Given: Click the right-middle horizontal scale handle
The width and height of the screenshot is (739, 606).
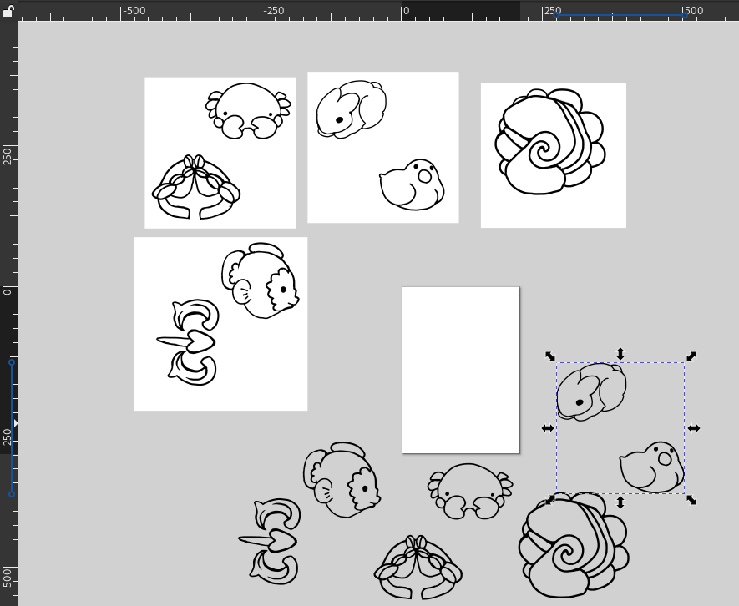Looking at the screenshot, I should pos(694,428).
